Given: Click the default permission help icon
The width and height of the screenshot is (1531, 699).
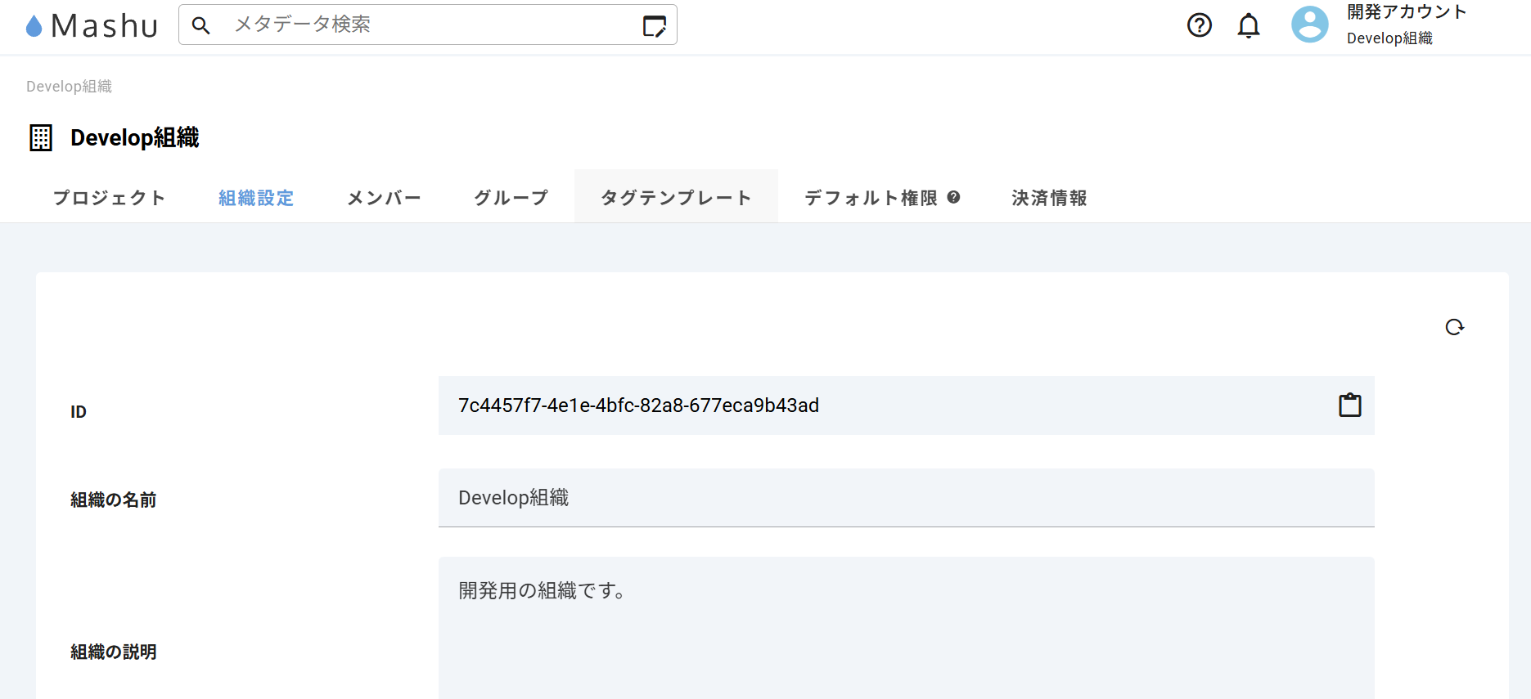Looking at the screenshot, I should (953, 197).
